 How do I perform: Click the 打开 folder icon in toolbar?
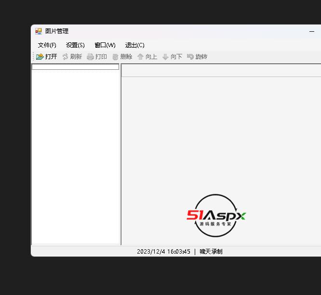click(40, 57)
